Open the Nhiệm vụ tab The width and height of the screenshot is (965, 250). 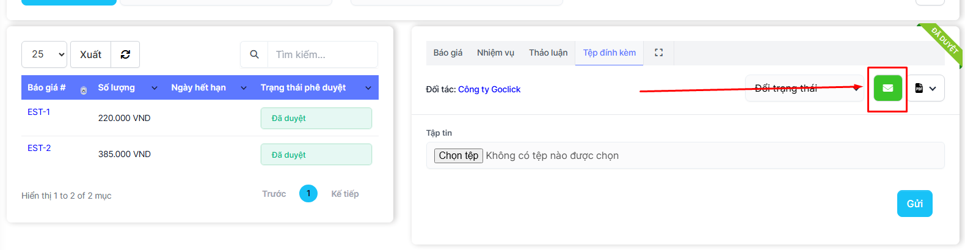pyautogui.click(x=495, y=53)
